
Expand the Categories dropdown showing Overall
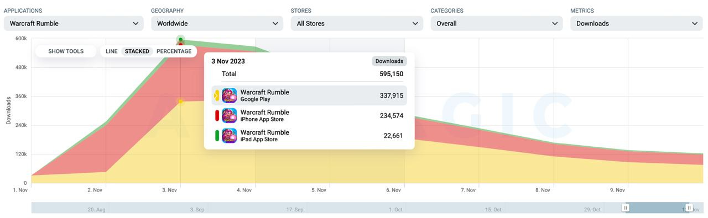pos(497,23)
